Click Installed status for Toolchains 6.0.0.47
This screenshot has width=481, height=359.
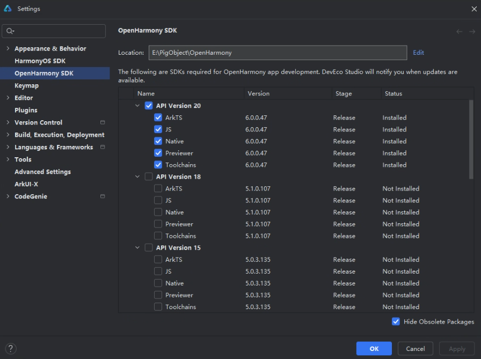[394, 165]
